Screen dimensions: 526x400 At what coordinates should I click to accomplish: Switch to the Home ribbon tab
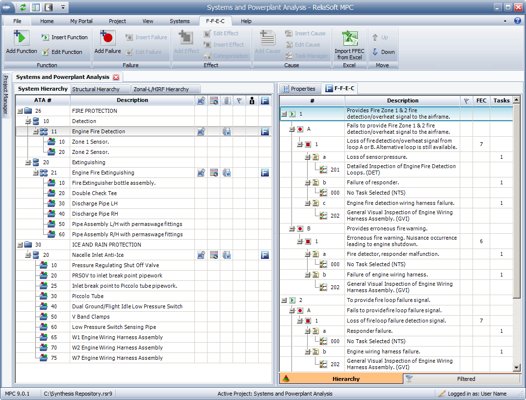coord(47,21)
